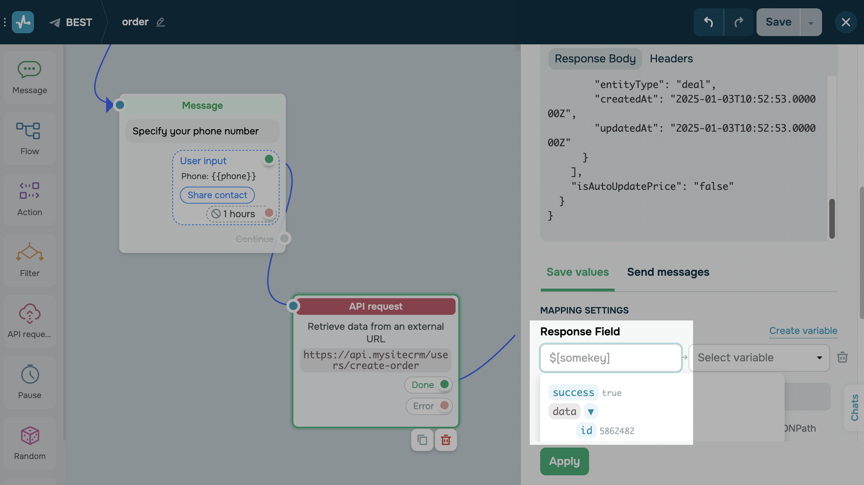Duplicate the API request block with copy icon
Screen dimensions: 864x485
coord(422,440)
